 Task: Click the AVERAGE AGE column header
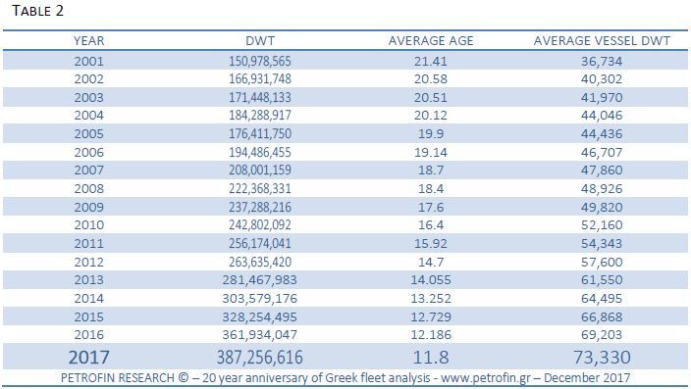point(431,41)
